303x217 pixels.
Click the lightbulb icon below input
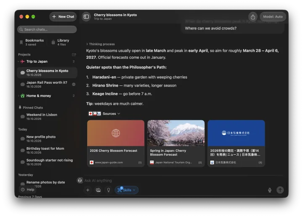click(109, 190)
